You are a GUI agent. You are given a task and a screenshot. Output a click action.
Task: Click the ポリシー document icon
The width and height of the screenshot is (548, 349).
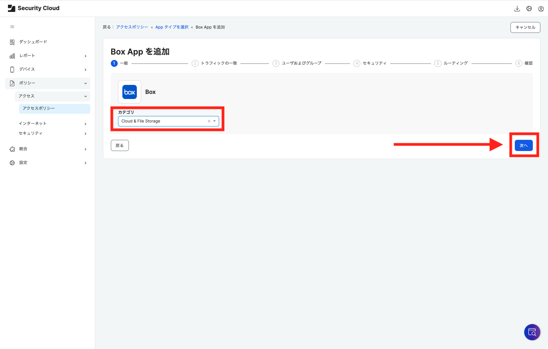pos(12,83)
